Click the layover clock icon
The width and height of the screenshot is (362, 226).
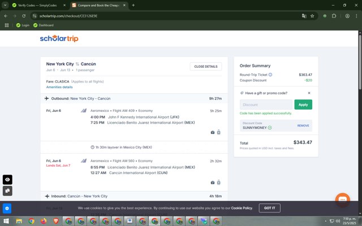tap(92, 147)
